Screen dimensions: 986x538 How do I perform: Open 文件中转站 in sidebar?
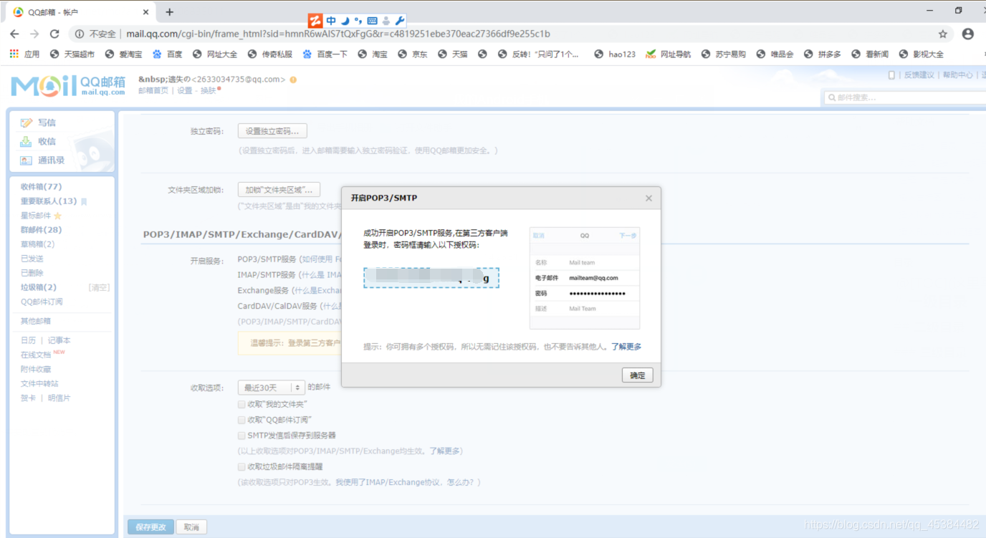coord(39,383)
